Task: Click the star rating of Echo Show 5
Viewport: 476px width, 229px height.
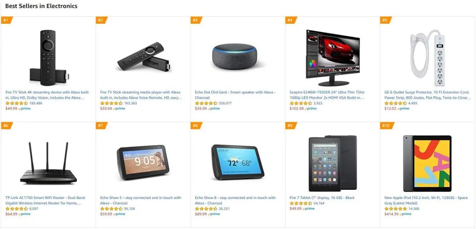Action: point(112,209)
